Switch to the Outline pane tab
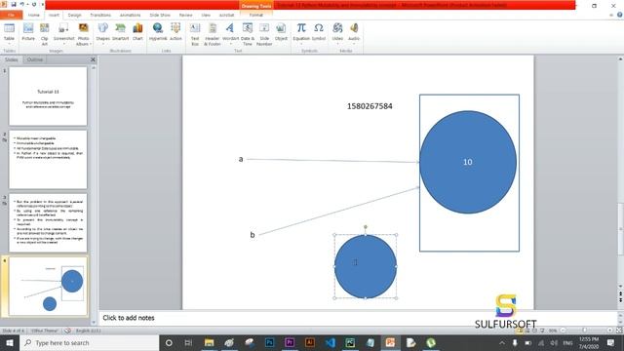 35,59
